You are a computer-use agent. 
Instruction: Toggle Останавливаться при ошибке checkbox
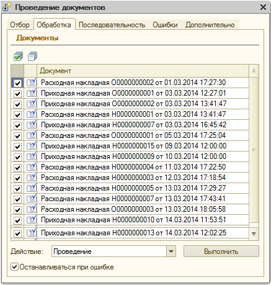(x=14, y=267)
